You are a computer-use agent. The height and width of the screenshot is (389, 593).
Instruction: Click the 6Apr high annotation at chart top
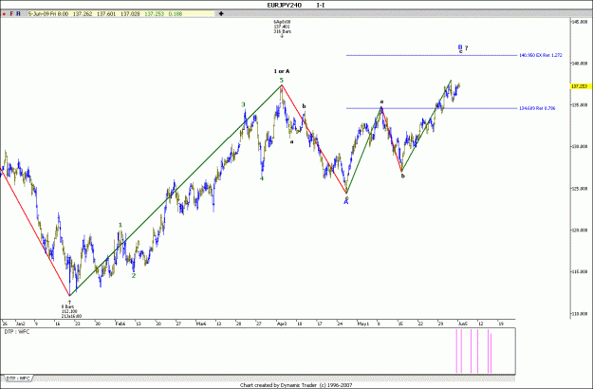(x=282, y=27)
